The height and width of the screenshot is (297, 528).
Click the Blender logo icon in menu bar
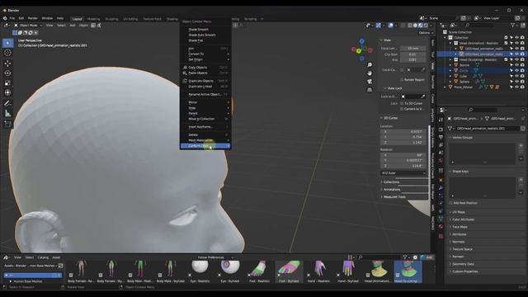5,18
